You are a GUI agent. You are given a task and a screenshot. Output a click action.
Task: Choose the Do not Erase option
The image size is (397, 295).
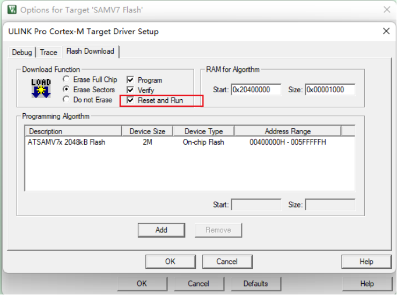[67, 100]
